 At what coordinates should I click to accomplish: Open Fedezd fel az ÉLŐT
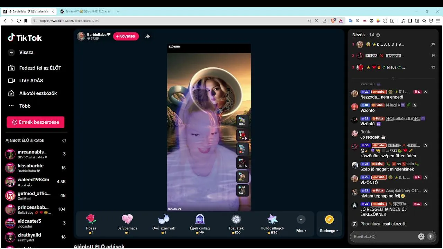point(35,68)
